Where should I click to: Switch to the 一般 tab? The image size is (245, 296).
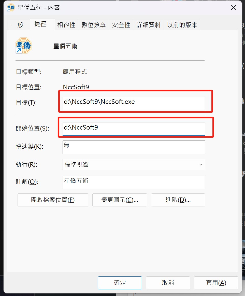click(17, 25)
